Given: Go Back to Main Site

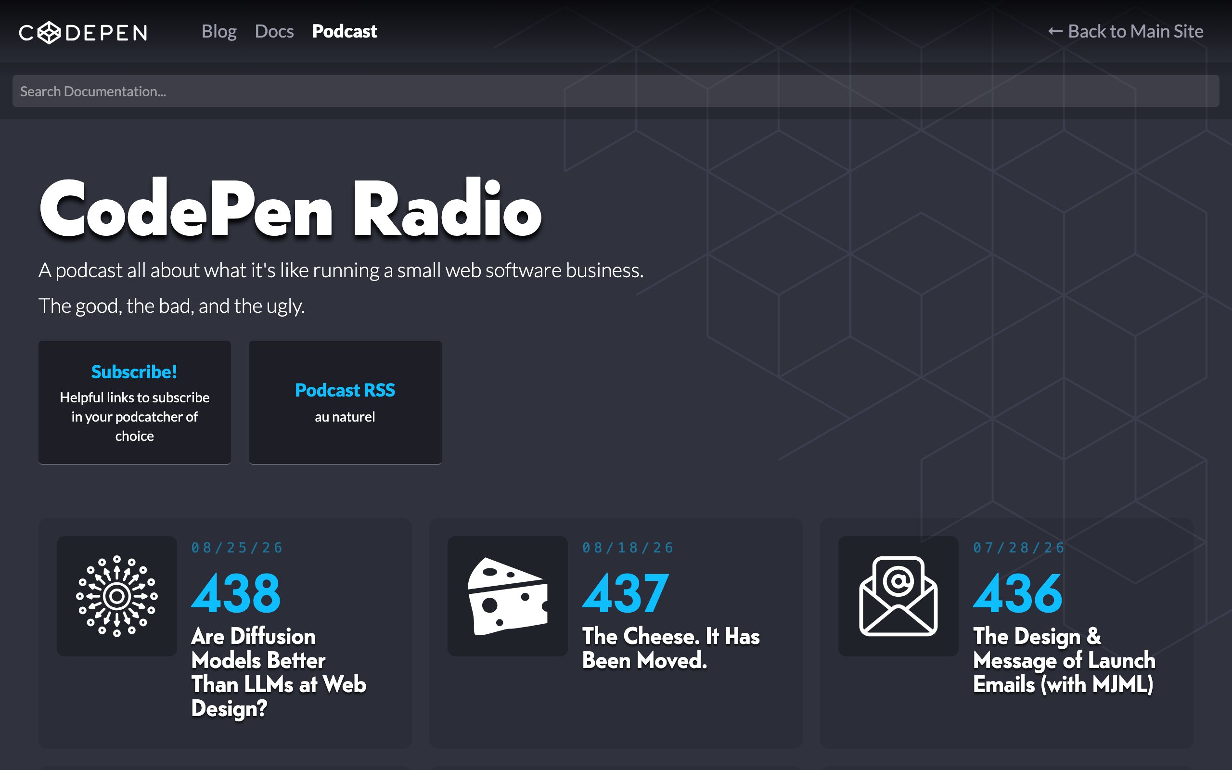Looking at the screenshot, I should click(x=1126, y=32).
